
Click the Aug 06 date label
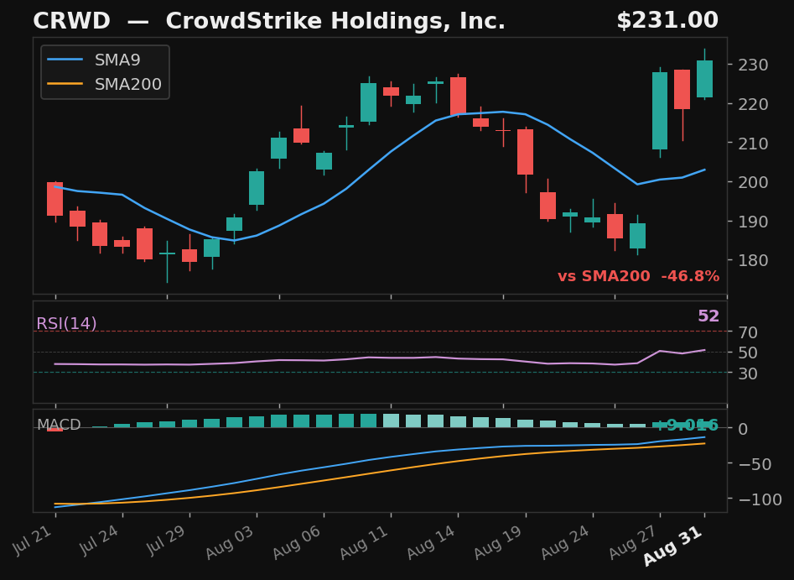(298, 542)
